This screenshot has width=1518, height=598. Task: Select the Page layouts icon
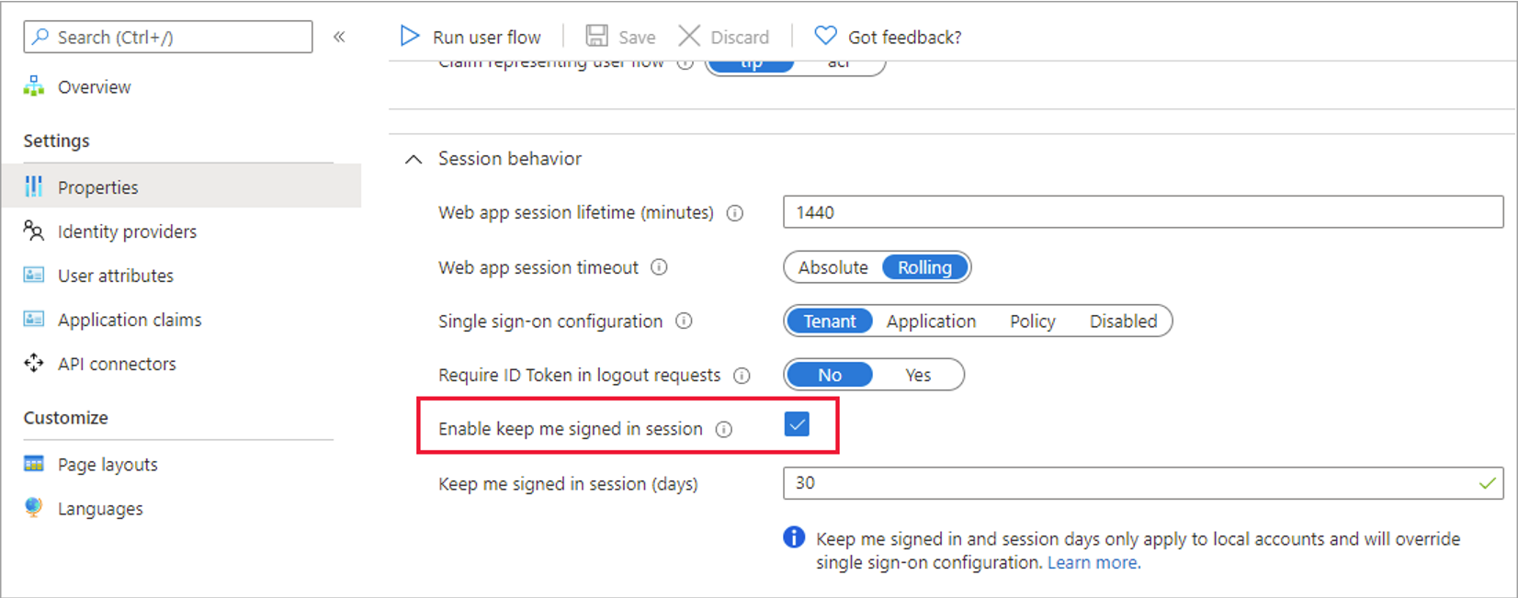(x=33, y=464)
